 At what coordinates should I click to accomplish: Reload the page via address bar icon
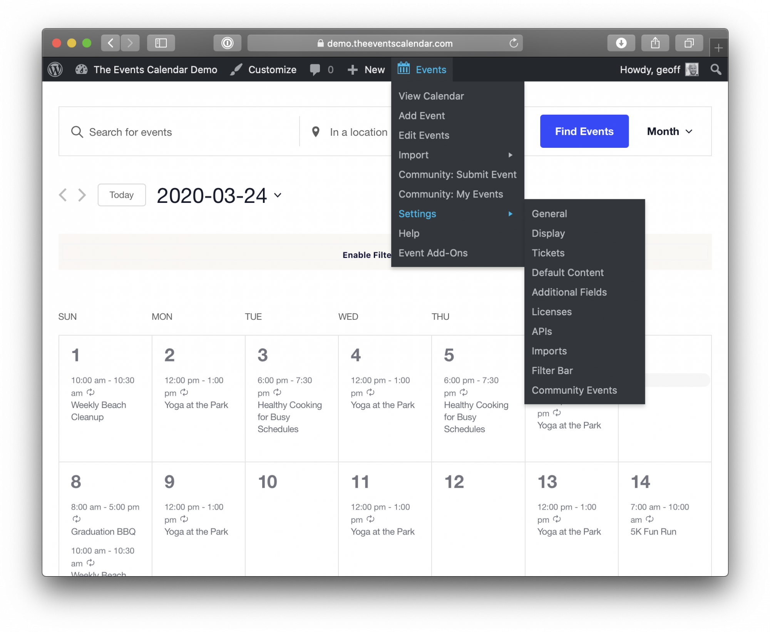pyautogui.click(x=514, y=43)
